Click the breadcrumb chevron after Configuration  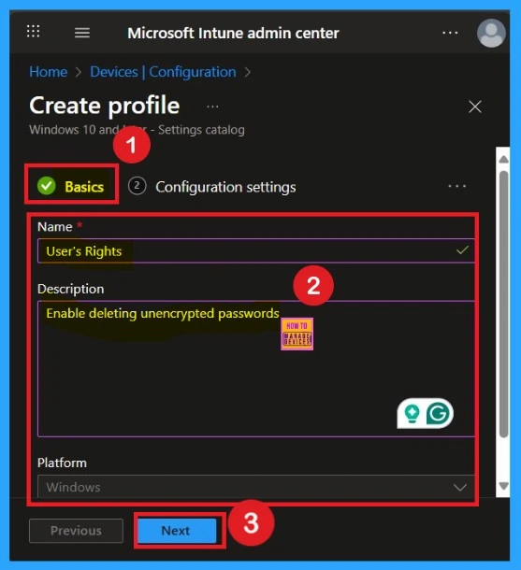[x=248, y=72]
